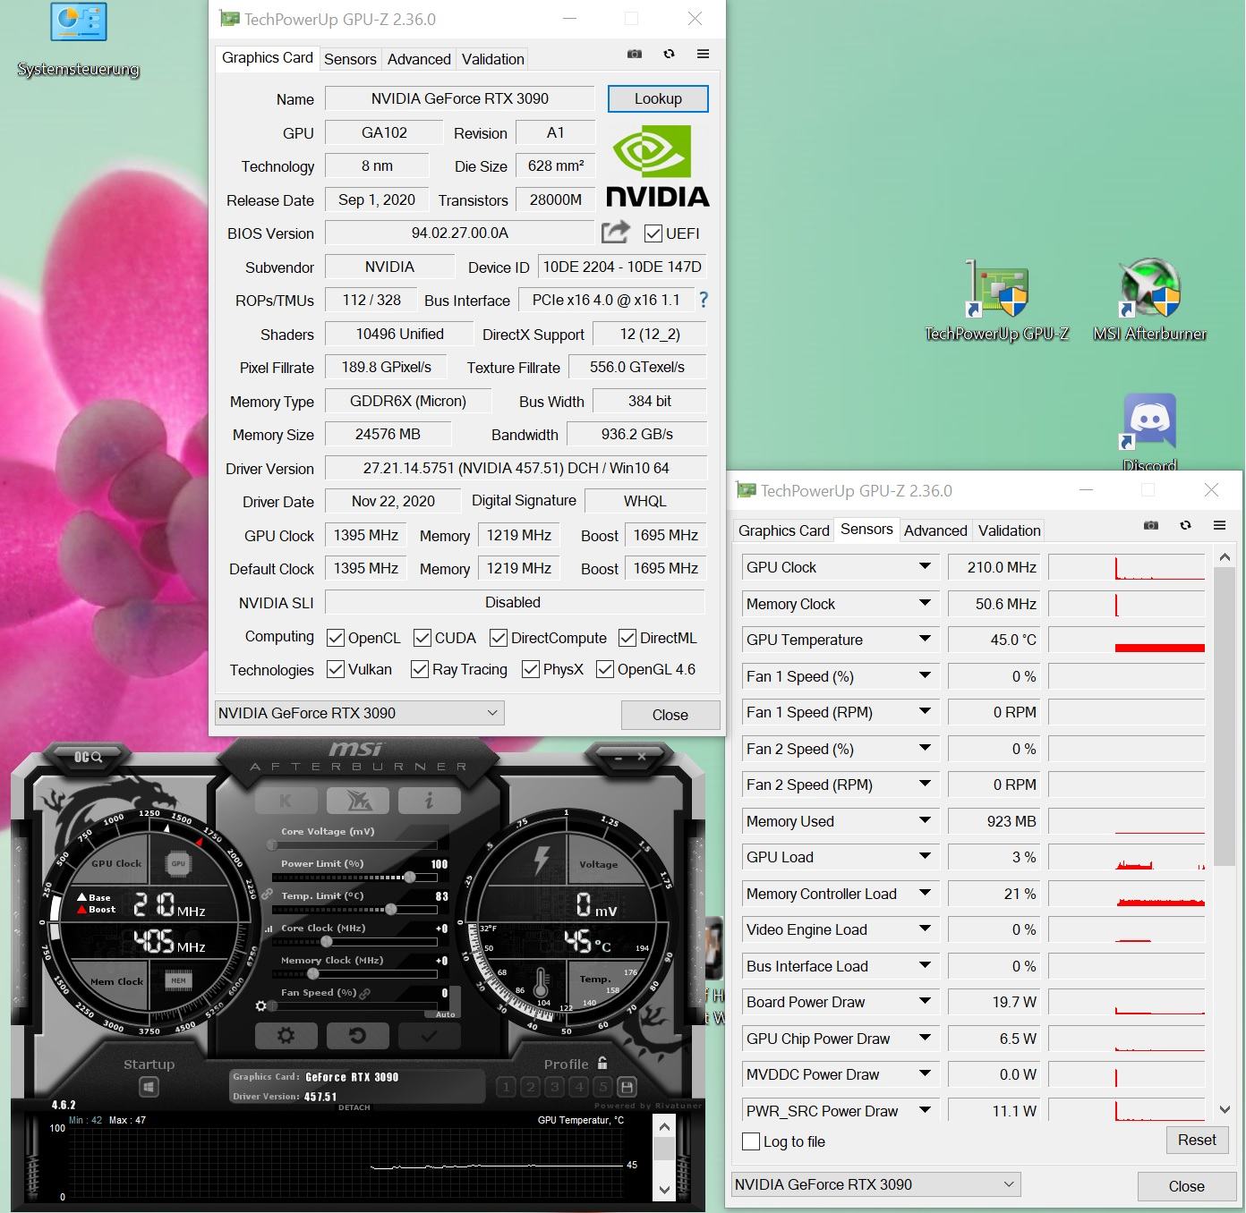
Task: Expand Board Power Draw sensor dropdown
Action: [925, 1001]
